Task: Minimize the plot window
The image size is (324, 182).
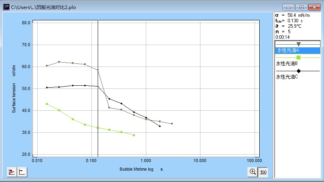Action: [289, 7]
